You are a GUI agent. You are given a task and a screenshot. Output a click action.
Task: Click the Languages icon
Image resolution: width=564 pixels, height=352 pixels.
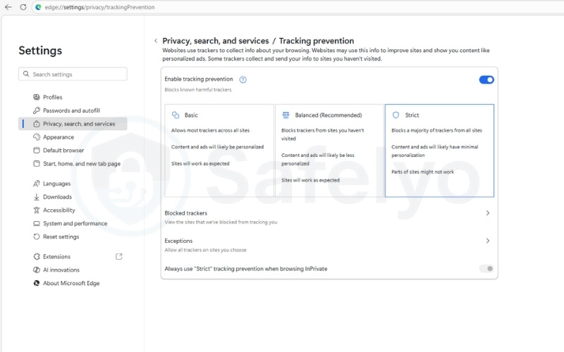37,184
